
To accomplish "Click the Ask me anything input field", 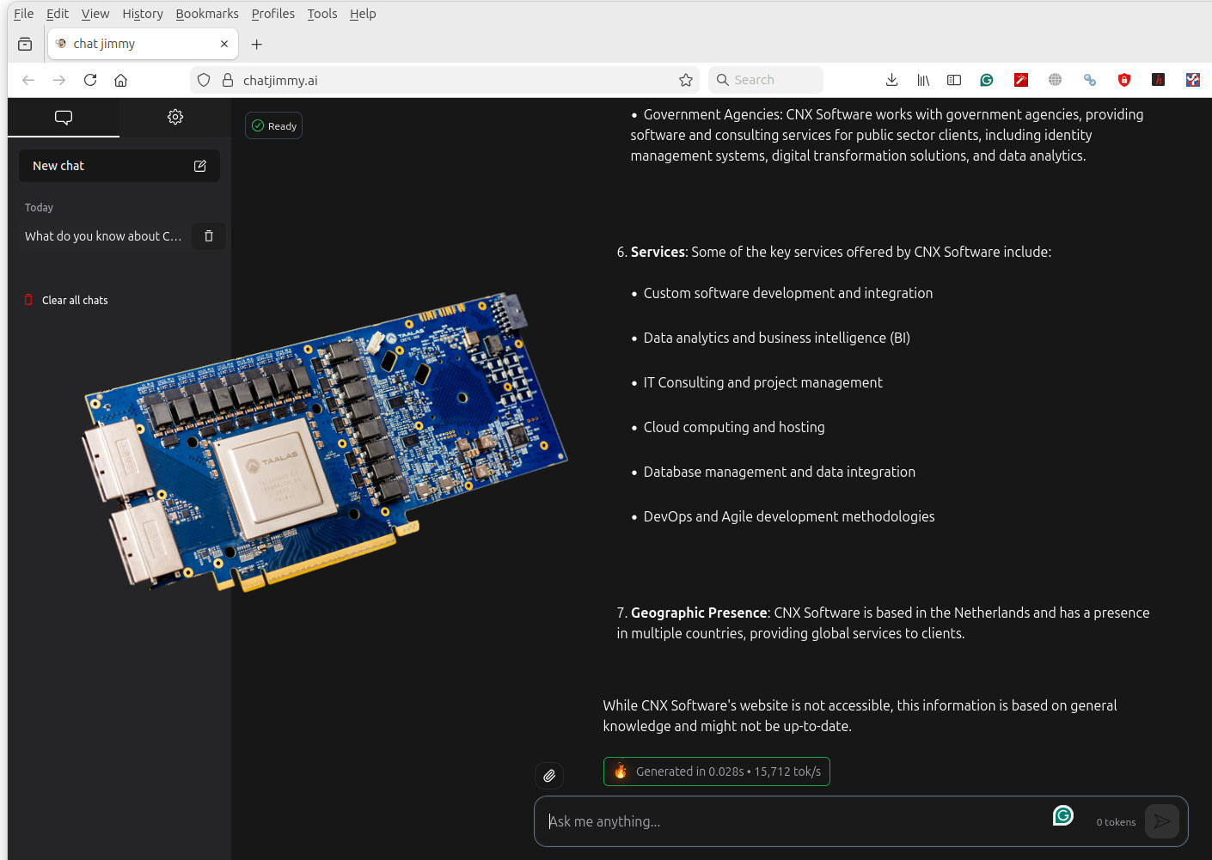I will point(774,821).
